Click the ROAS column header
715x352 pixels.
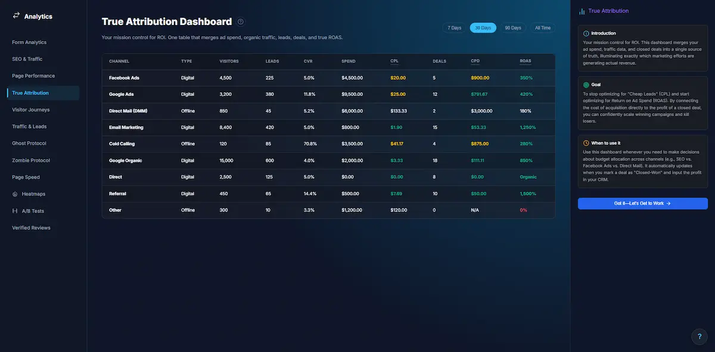[526, 61]
